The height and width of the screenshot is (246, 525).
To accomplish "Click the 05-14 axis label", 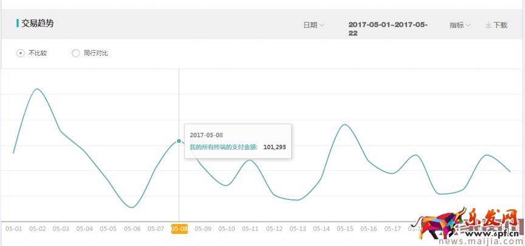I will point(321,228).
